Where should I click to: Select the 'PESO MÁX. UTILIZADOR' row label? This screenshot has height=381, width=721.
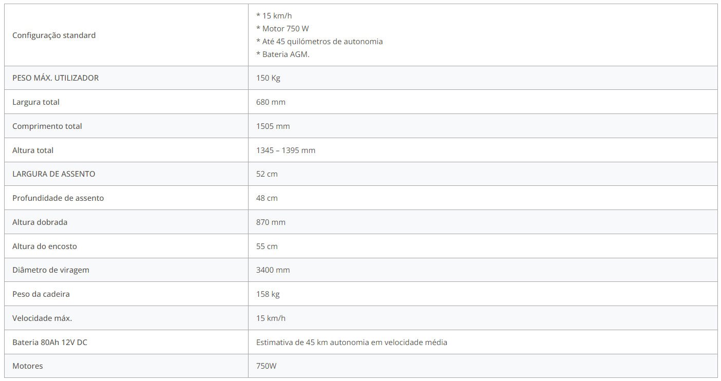[x=55, y=78]
